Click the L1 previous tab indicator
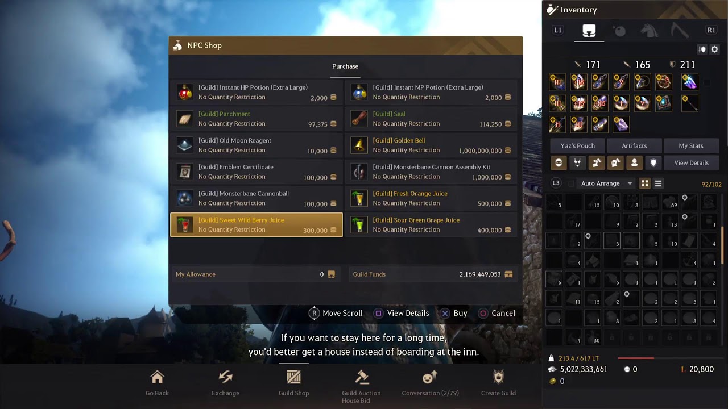This screenshot has width=728, height=409. (x=558, y=30)
